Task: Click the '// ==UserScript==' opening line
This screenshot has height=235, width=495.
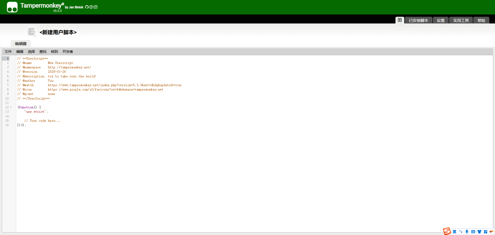Action: point(32,59)
